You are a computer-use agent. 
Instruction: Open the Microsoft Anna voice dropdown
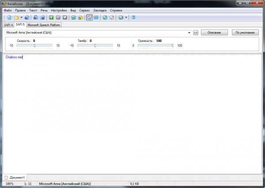pyautogui.click(x=189, y=33)
